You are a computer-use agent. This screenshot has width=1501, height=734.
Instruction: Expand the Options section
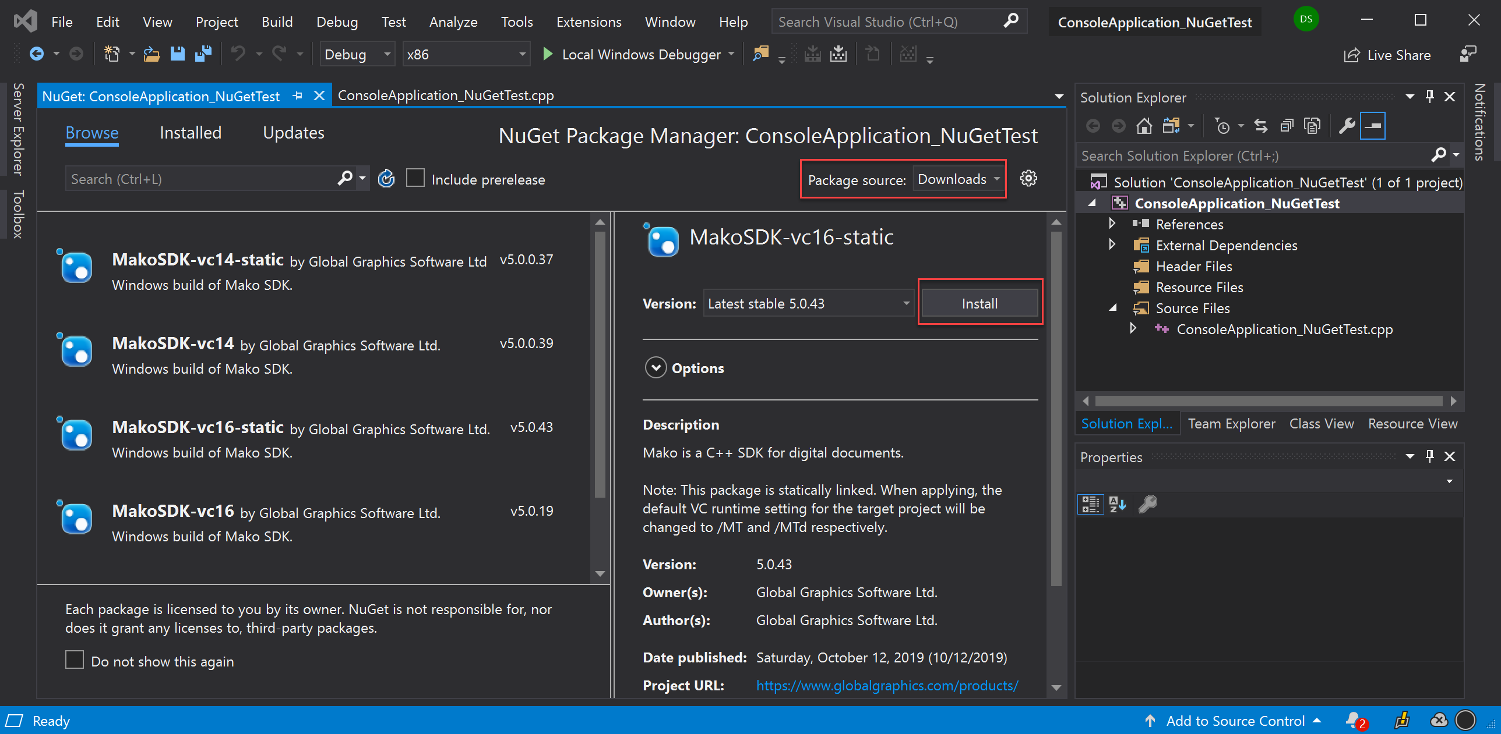tap(656, 368)
